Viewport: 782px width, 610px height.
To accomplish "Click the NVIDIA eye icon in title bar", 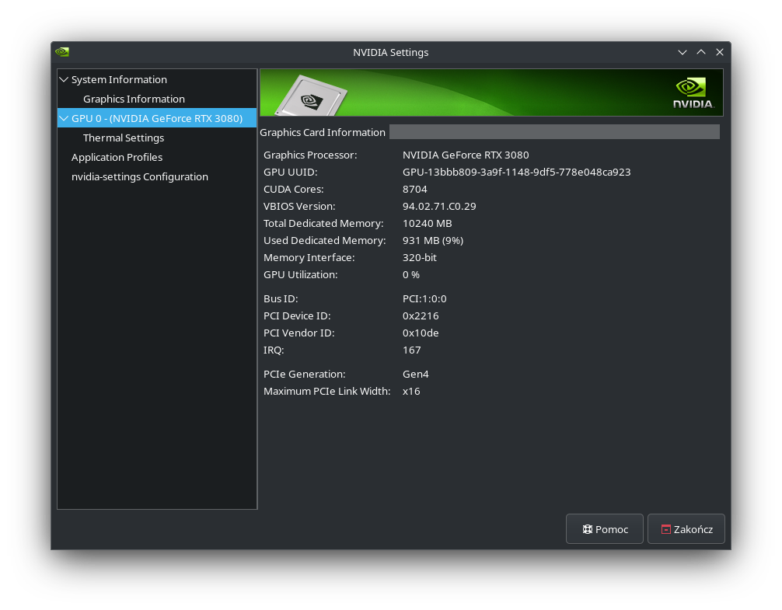I will pos(62,52).
